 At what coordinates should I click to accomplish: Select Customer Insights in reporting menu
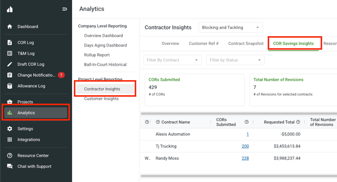coord(101,99)
